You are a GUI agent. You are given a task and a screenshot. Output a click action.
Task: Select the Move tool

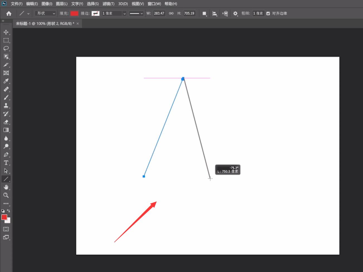(6, 32)
